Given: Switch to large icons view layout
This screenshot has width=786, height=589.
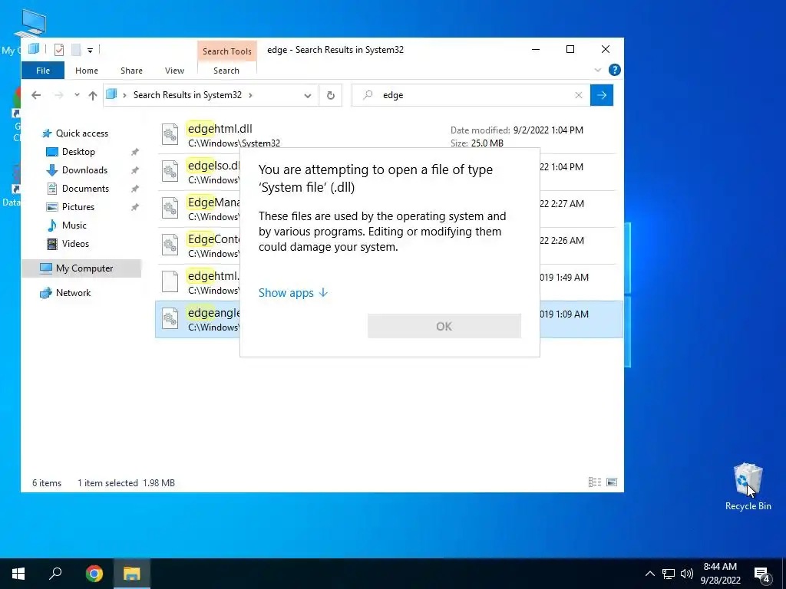Looking at the screenshot, I should point(612,482).
